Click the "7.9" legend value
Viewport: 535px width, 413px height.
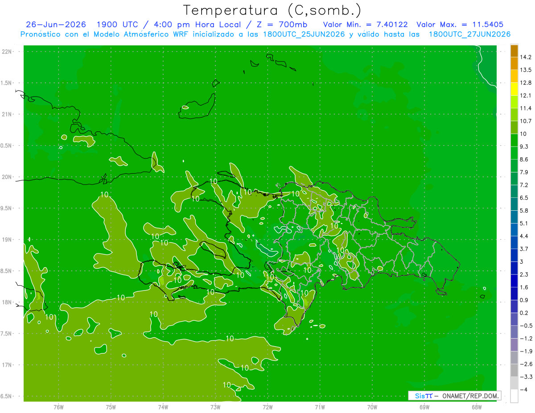[x=525, y=172]
